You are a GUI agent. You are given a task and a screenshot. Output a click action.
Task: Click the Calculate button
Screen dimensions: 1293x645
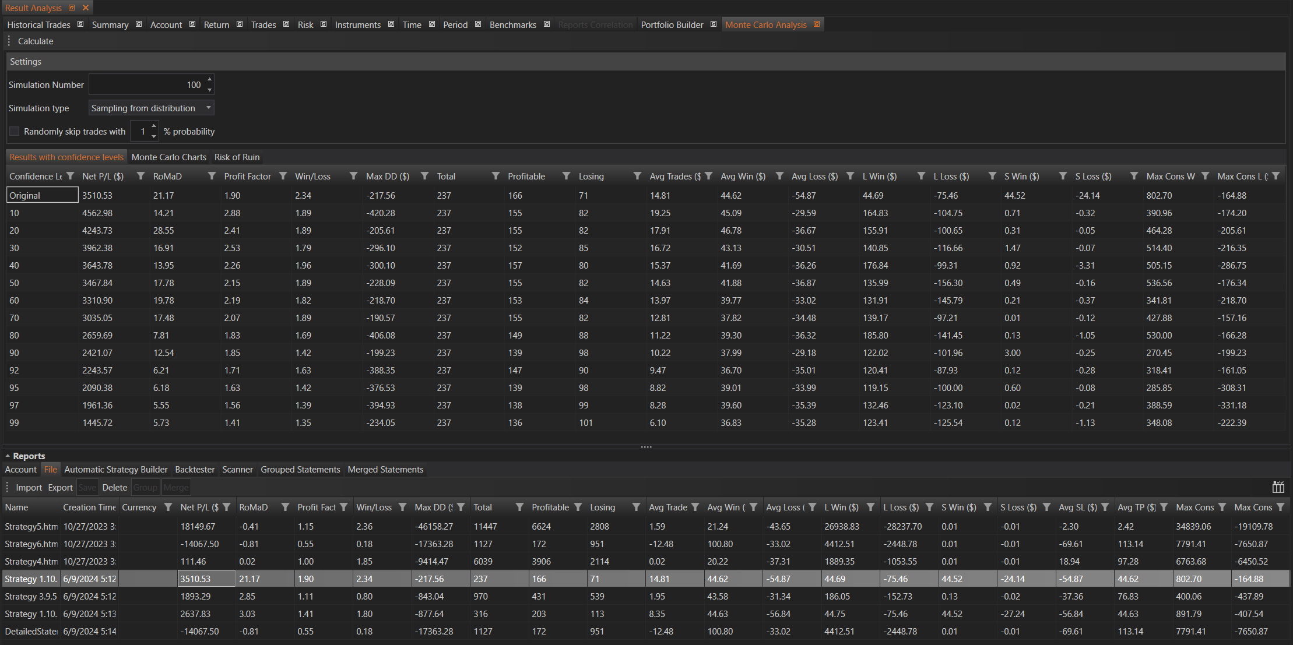pos(36,41)
